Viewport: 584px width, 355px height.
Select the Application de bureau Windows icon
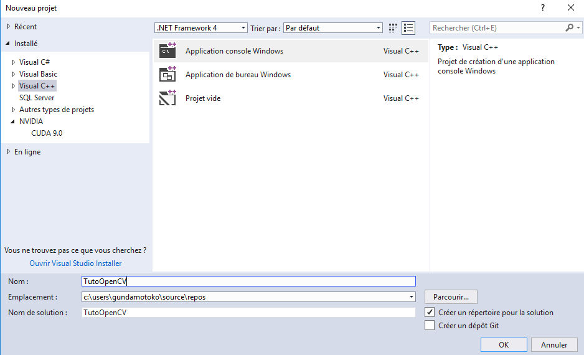point(167,75)
